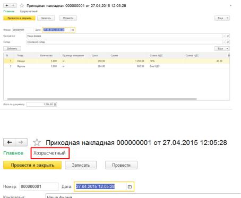The width and height of the screenshot is (241, 198).
Task: Open the red-boxed Хозрасчетный tab in the enlarged form
Action: point(50,153)
